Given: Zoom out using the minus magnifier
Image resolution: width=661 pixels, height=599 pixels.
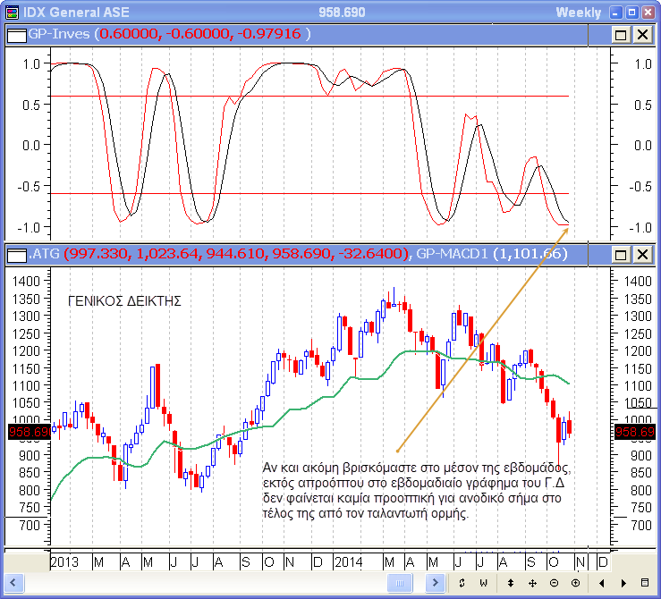Looking at the screenshot, I should pyautogui.click(x=553, y=583).
